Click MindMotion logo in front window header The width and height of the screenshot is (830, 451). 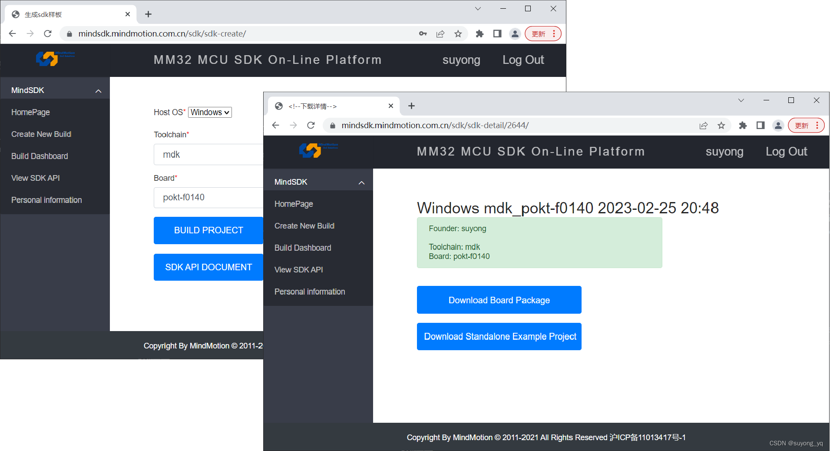318,150
